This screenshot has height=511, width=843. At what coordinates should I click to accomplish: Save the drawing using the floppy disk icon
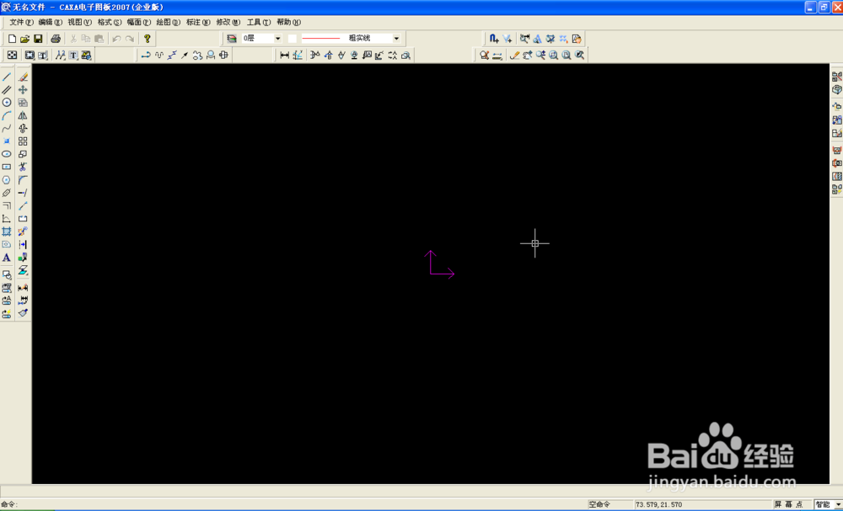[38, 39]
